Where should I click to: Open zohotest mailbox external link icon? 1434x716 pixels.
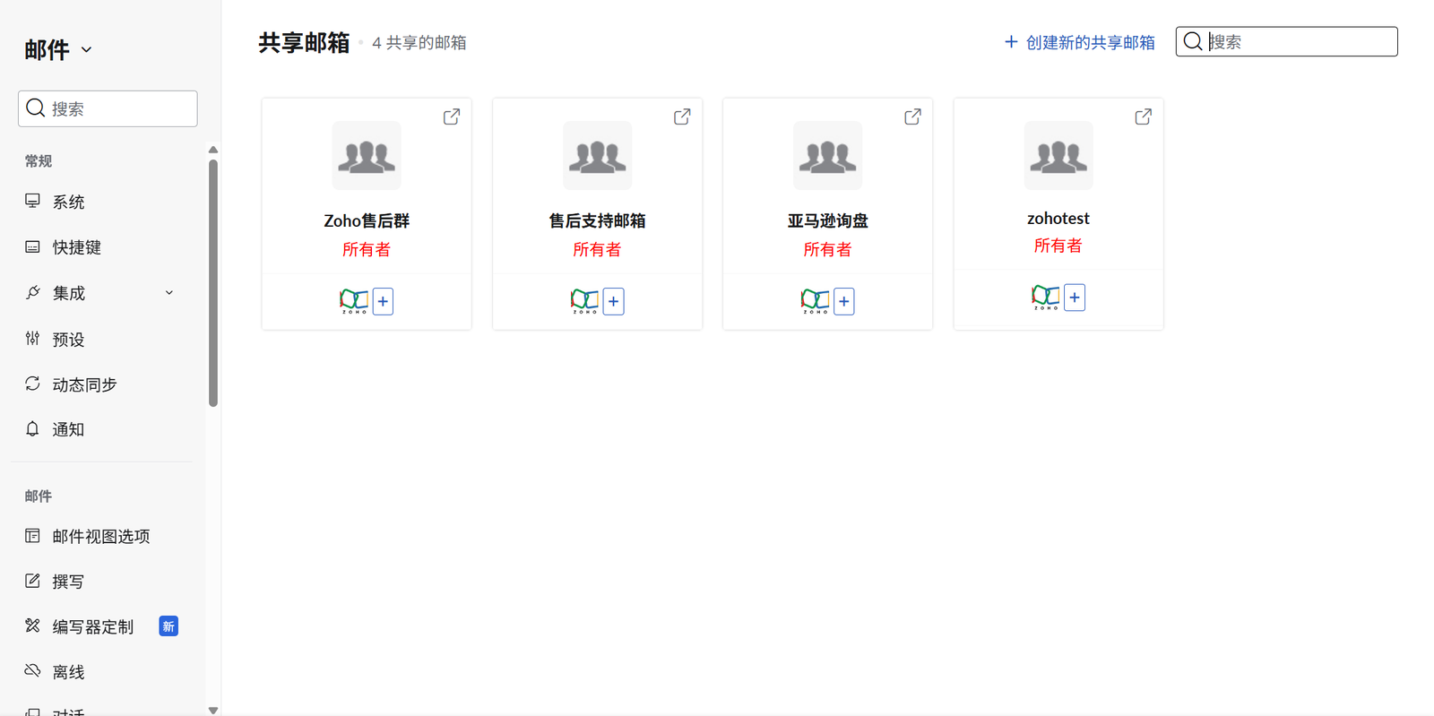pyautogui.click(x=1144, y=116)
